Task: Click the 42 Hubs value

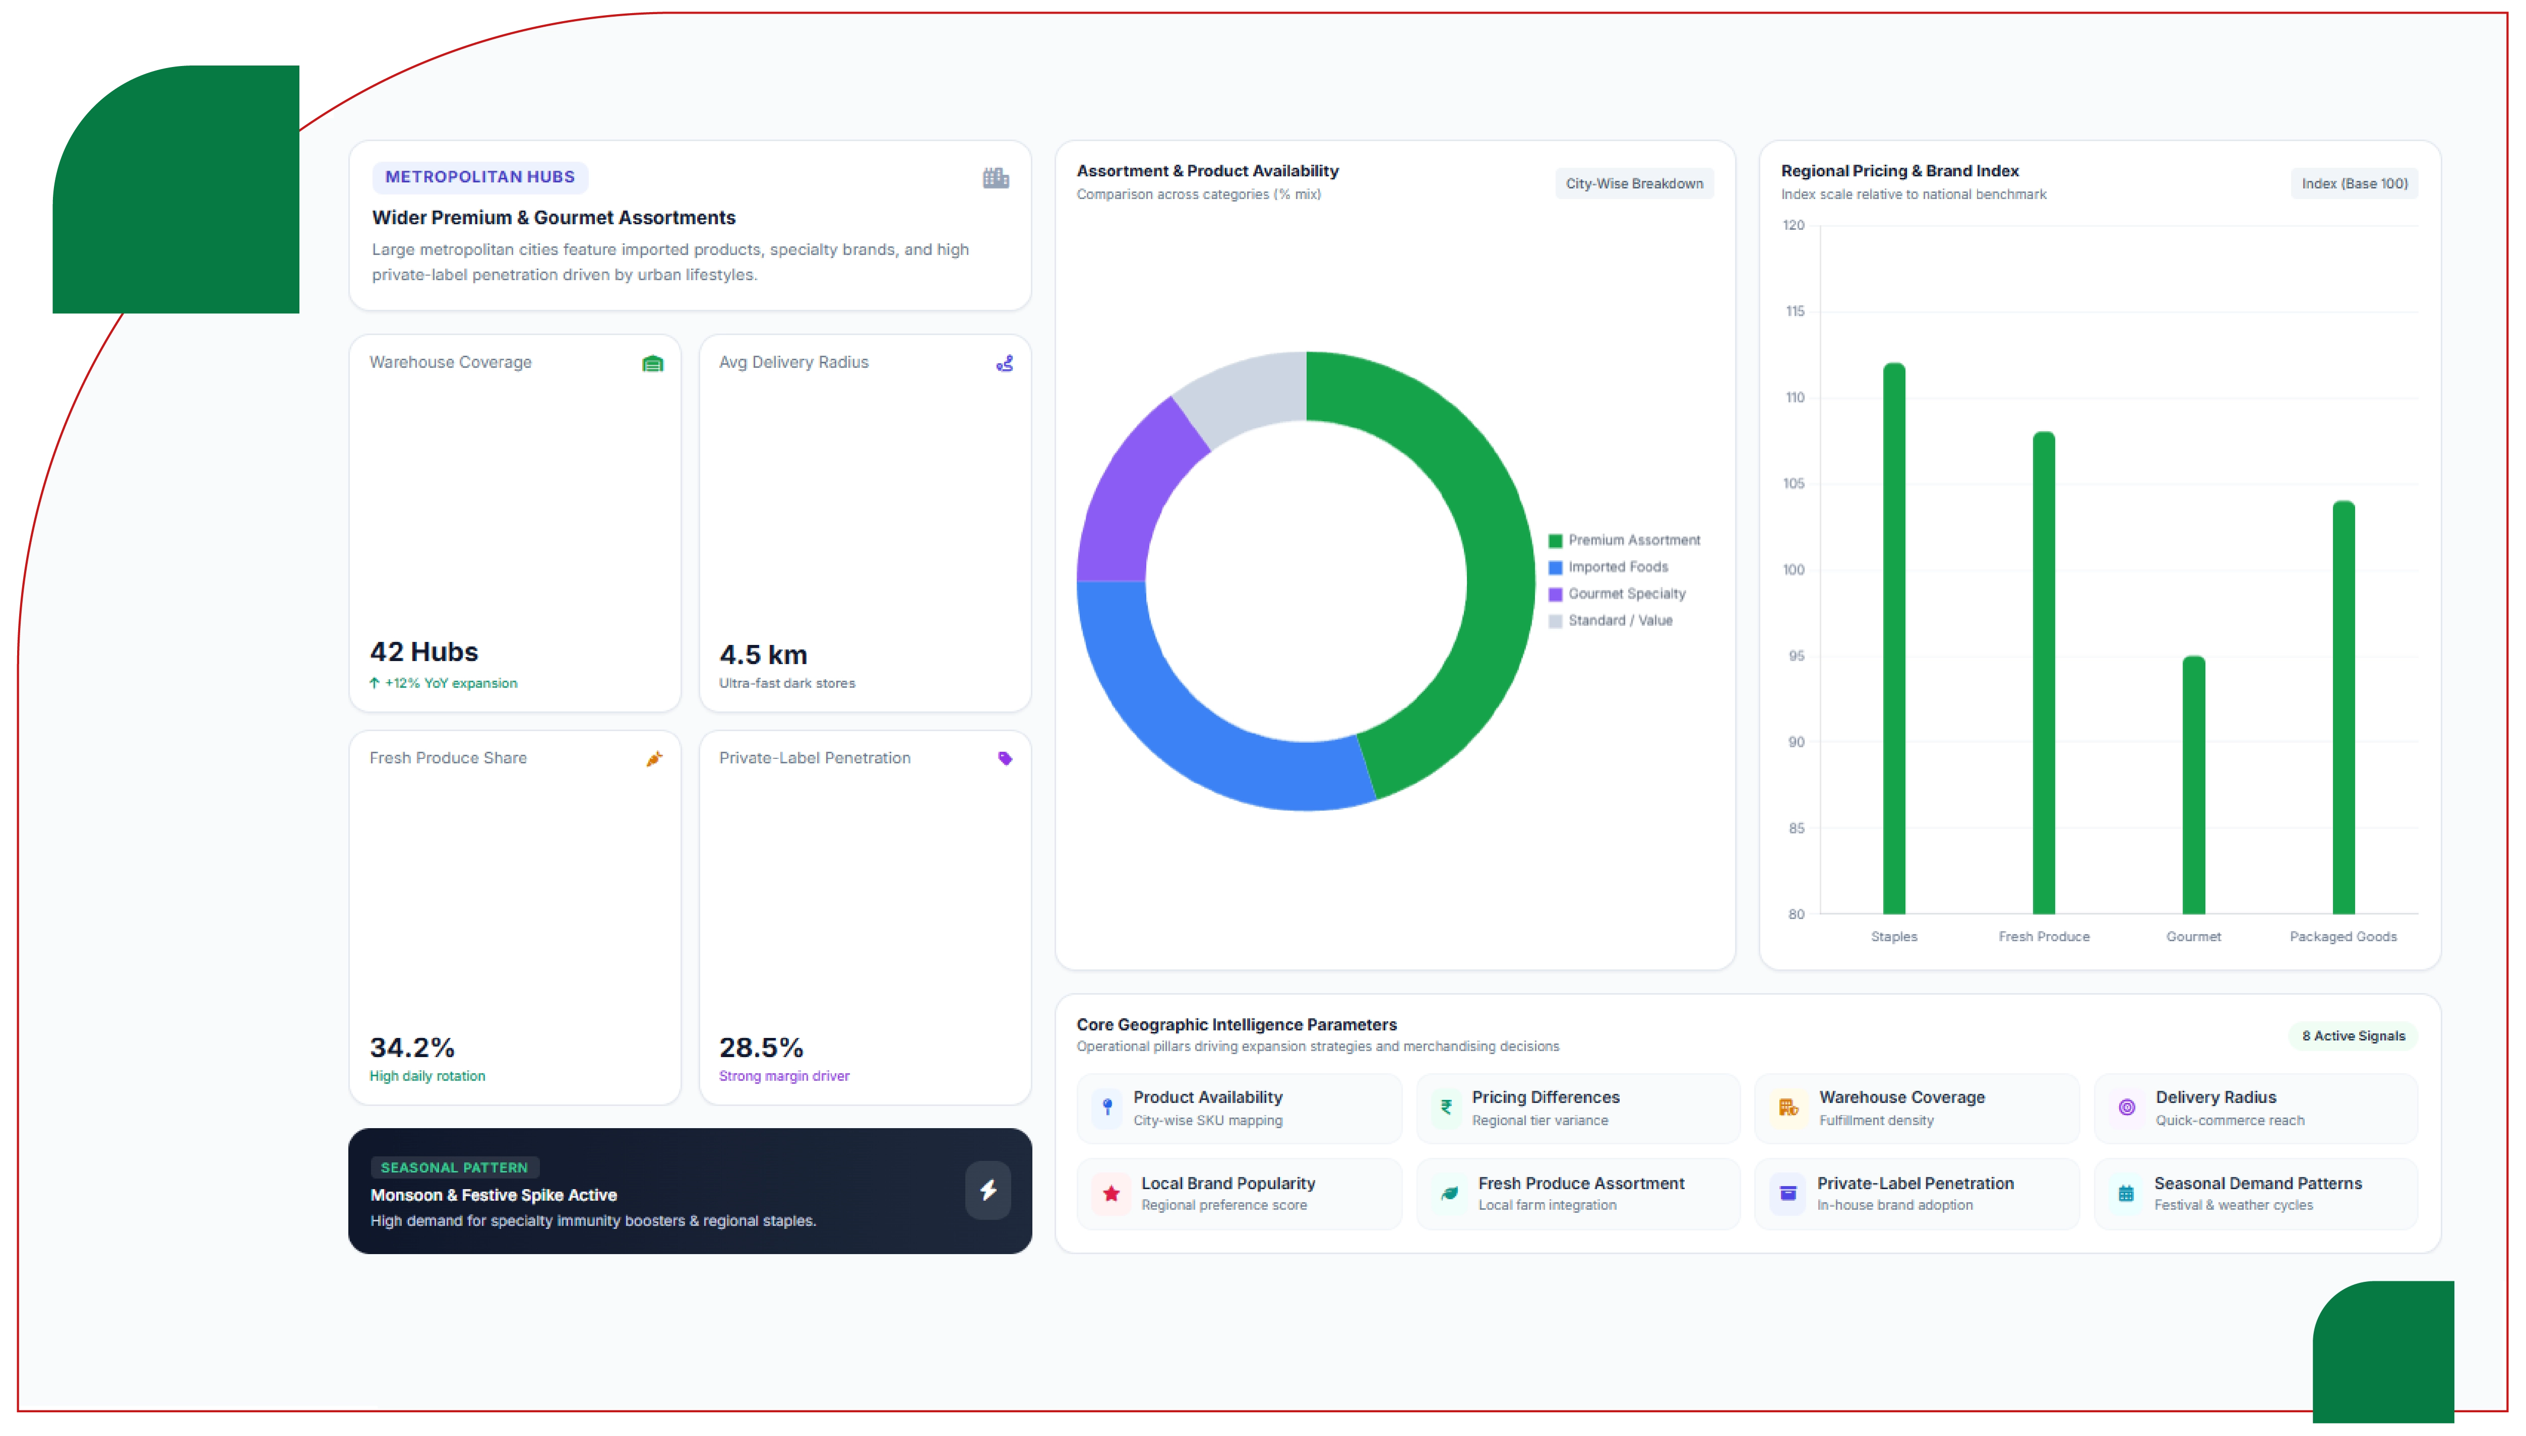Action: point(424,652)
